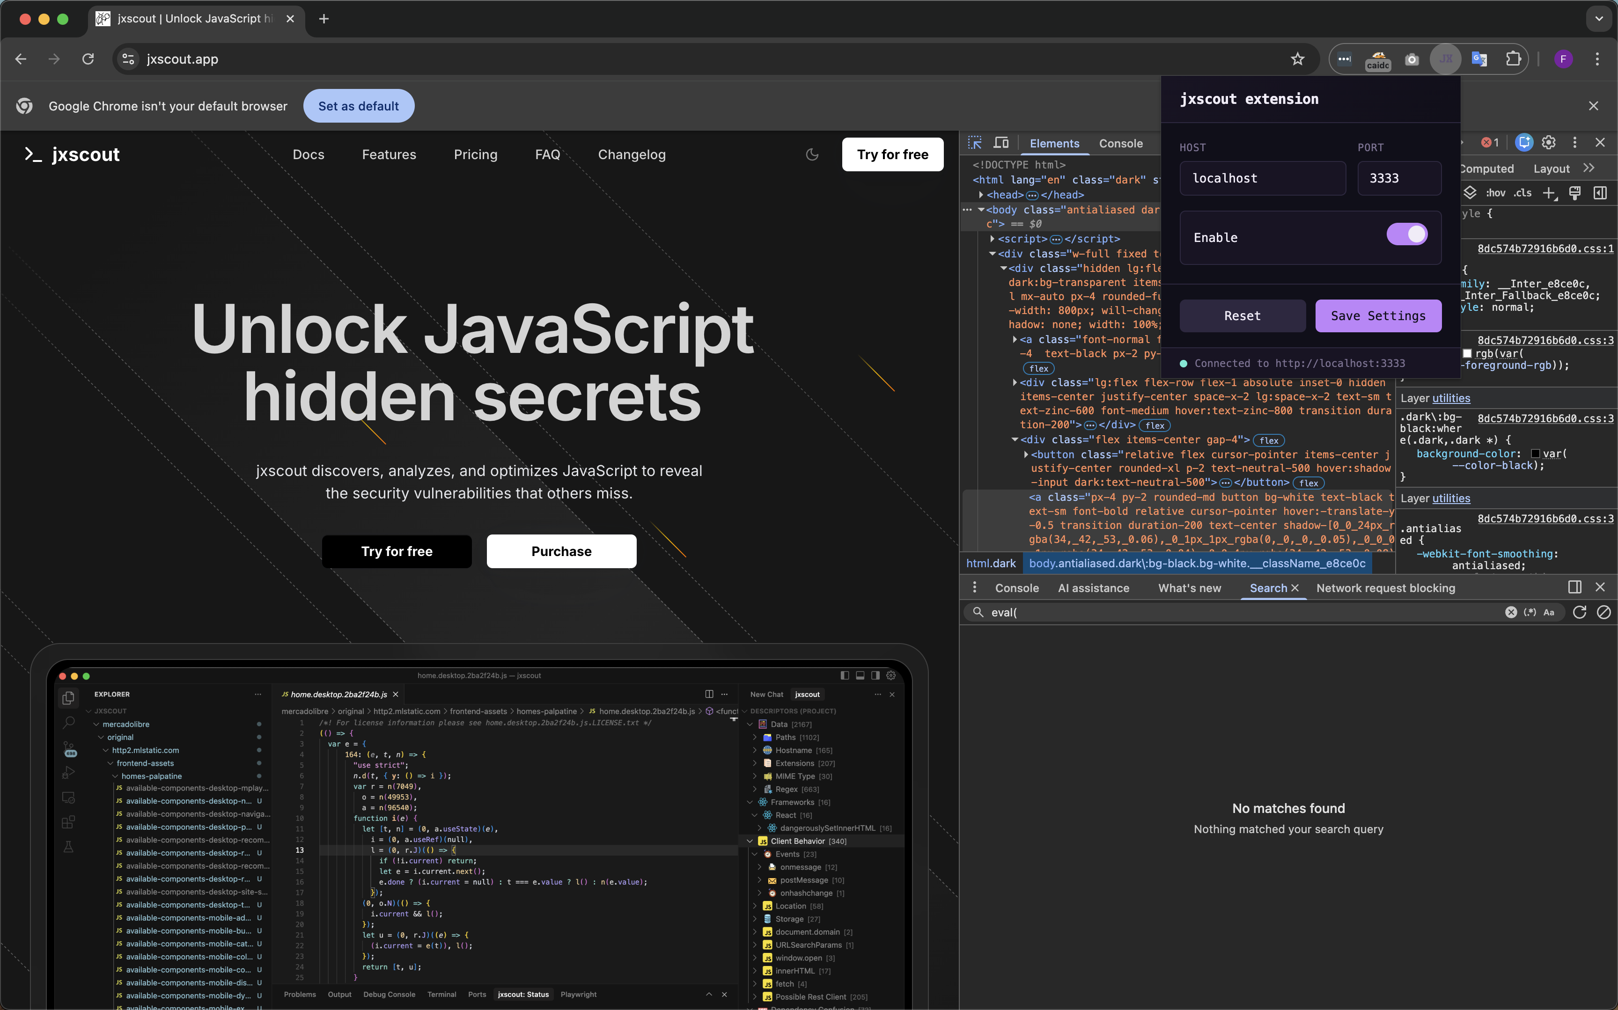The width and height of the screenshot is (1618, 1010).
Task: Open a new browser tab
Action: click(x=324, y=19)
